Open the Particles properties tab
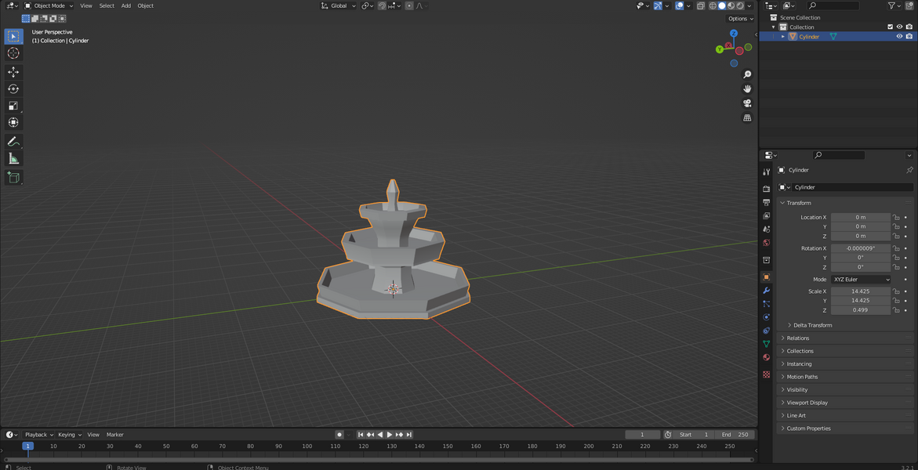 pyautogui.click(x=767, y=304)
